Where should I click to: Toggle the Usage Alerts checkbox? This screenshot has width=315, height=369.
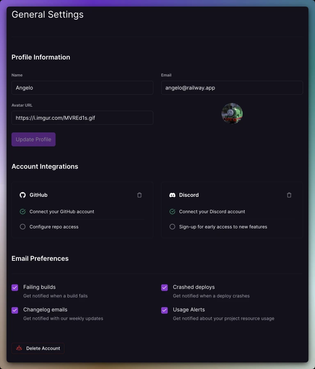pyautogui.click(x=164, y=310)
